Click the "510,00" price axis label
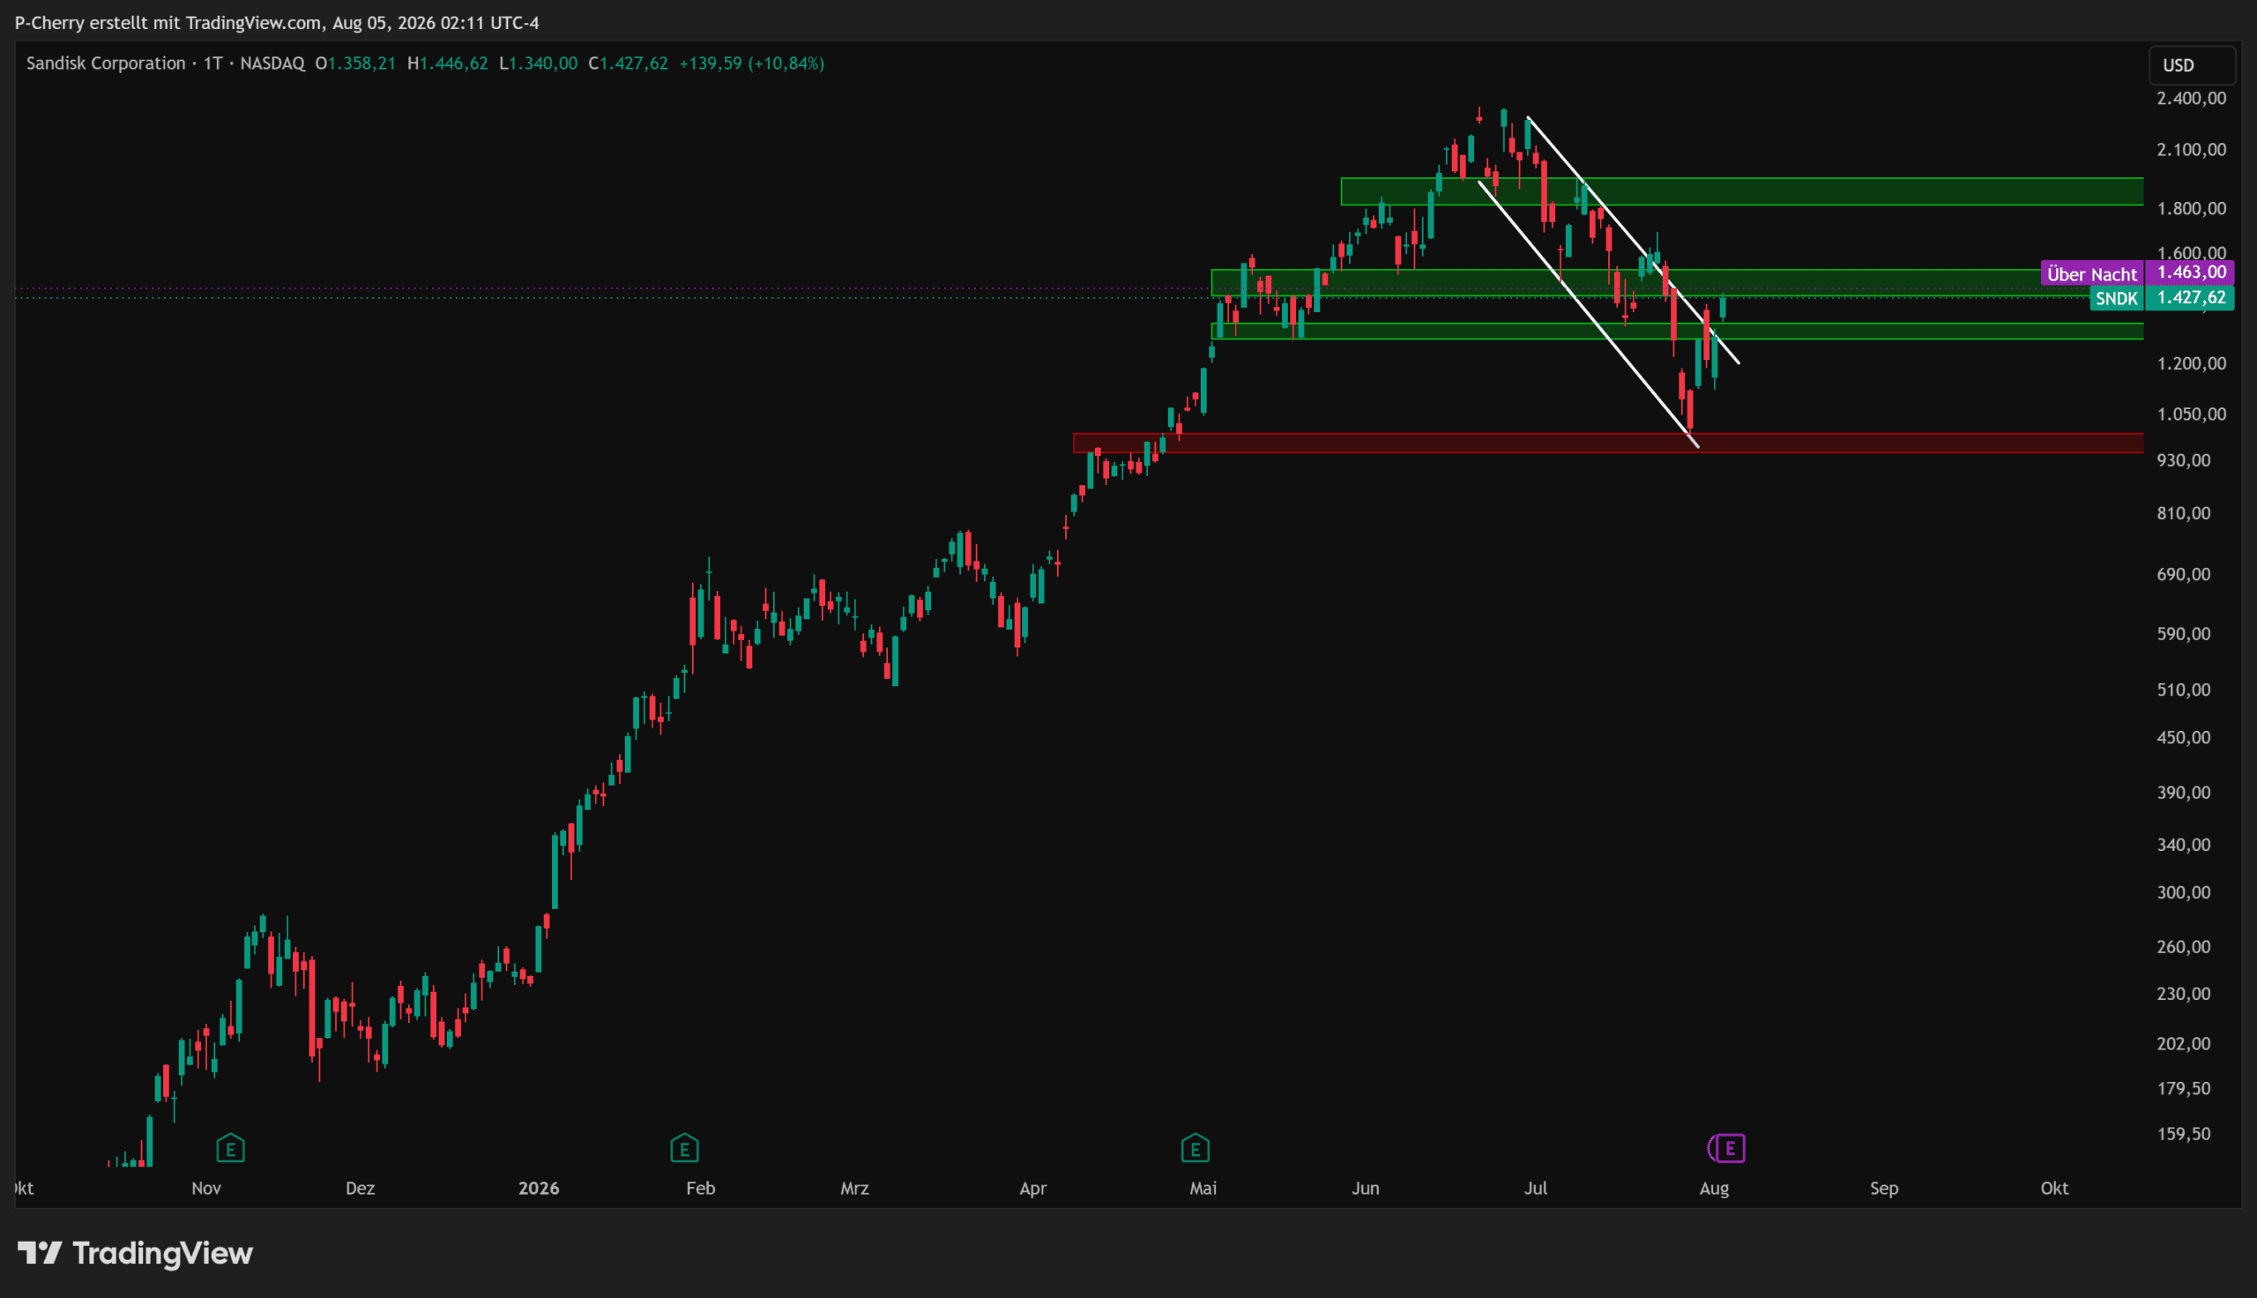This screenshot has width=2257, height=1298. coord(2183,689)
